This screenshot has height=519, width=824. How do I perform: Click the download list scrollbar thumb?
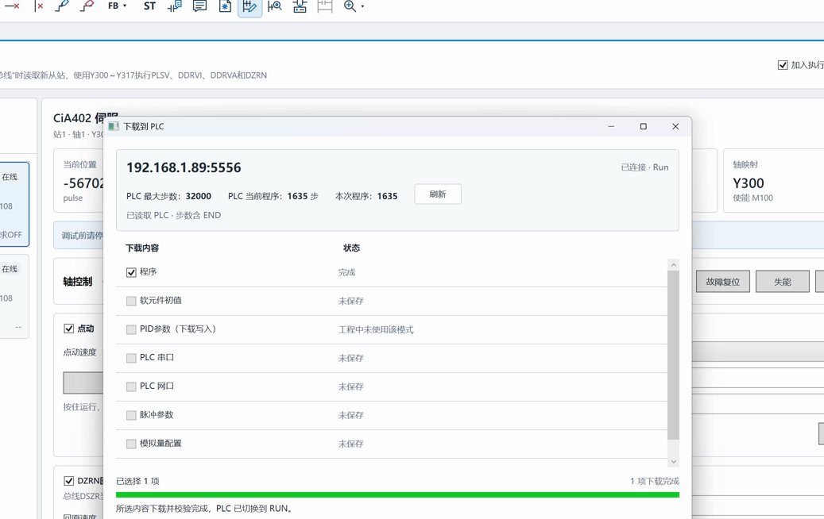pos(673,356)
